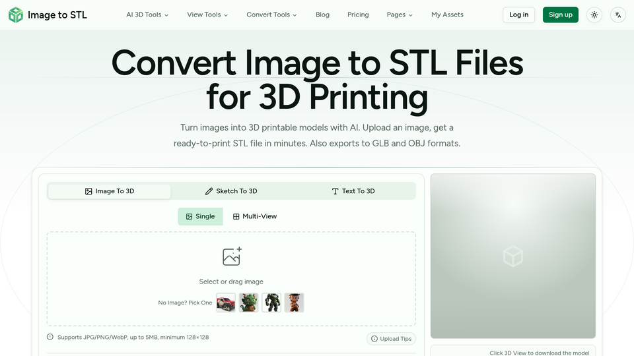Image resolution: width=634 pixels, height=356 pixels.
Task: Click the info icon beside Supports JPG/PNG/WebP
Action: pyautogui.click(x=50, y=337)
